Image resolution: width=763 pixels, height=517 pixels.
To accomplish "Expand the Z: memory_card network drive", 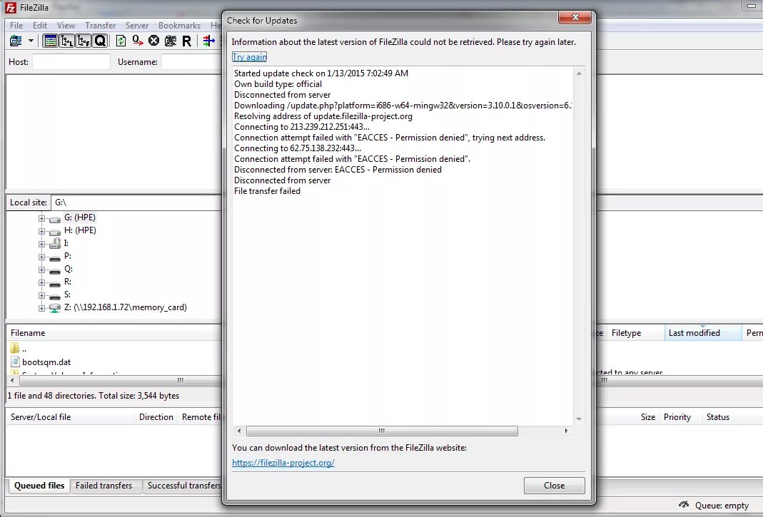I will pos(42,308).
